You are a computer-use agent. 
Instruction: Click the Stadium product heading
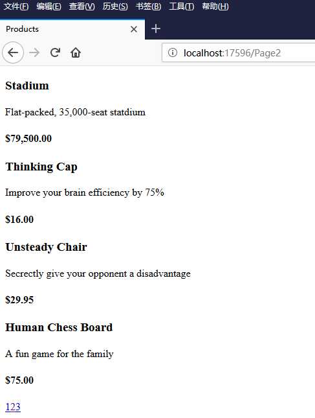coord(27,86)
